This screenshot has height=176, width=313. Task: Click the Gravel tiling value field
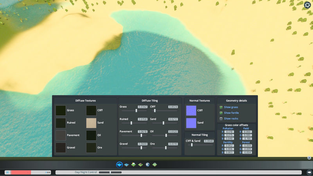click(x=142, y=144)
